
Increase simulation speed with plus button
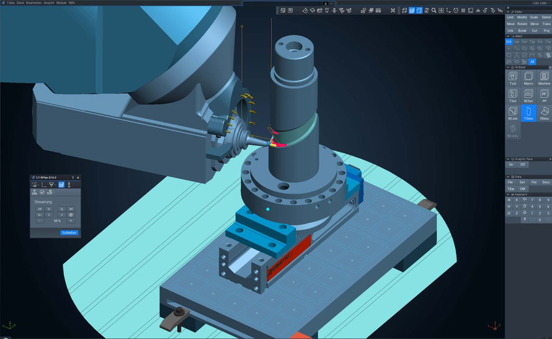coord(71,220)
